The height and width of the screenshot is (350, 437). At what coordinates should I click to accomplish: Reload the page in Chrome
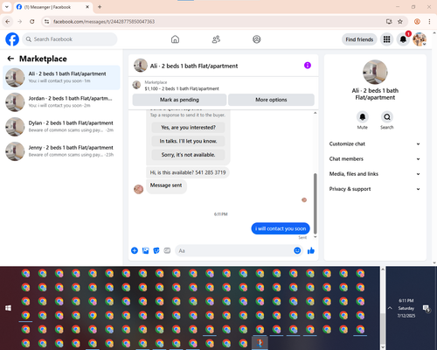32,22
